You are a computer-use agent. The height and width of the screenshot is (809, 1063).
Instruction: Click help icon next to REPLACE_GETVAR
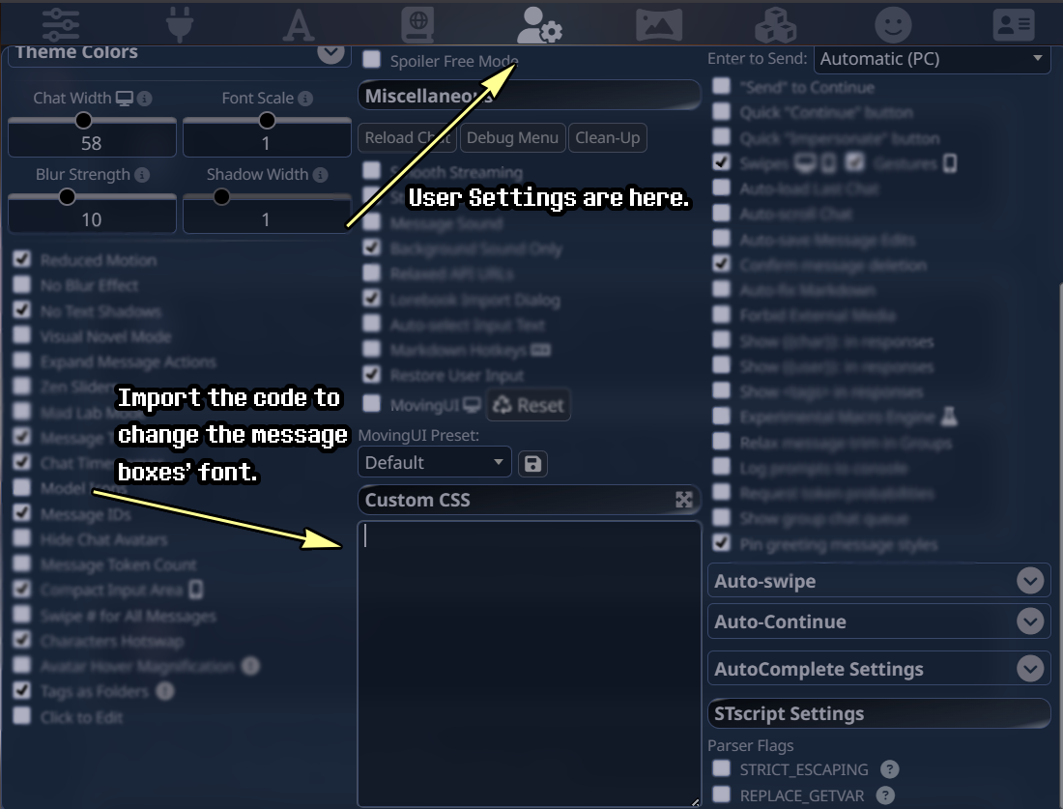coord(885,795)
